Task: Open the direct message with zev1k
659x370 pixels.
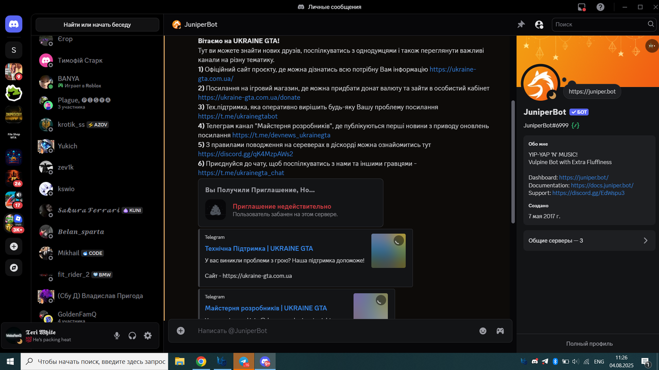Action: (98, 167)
